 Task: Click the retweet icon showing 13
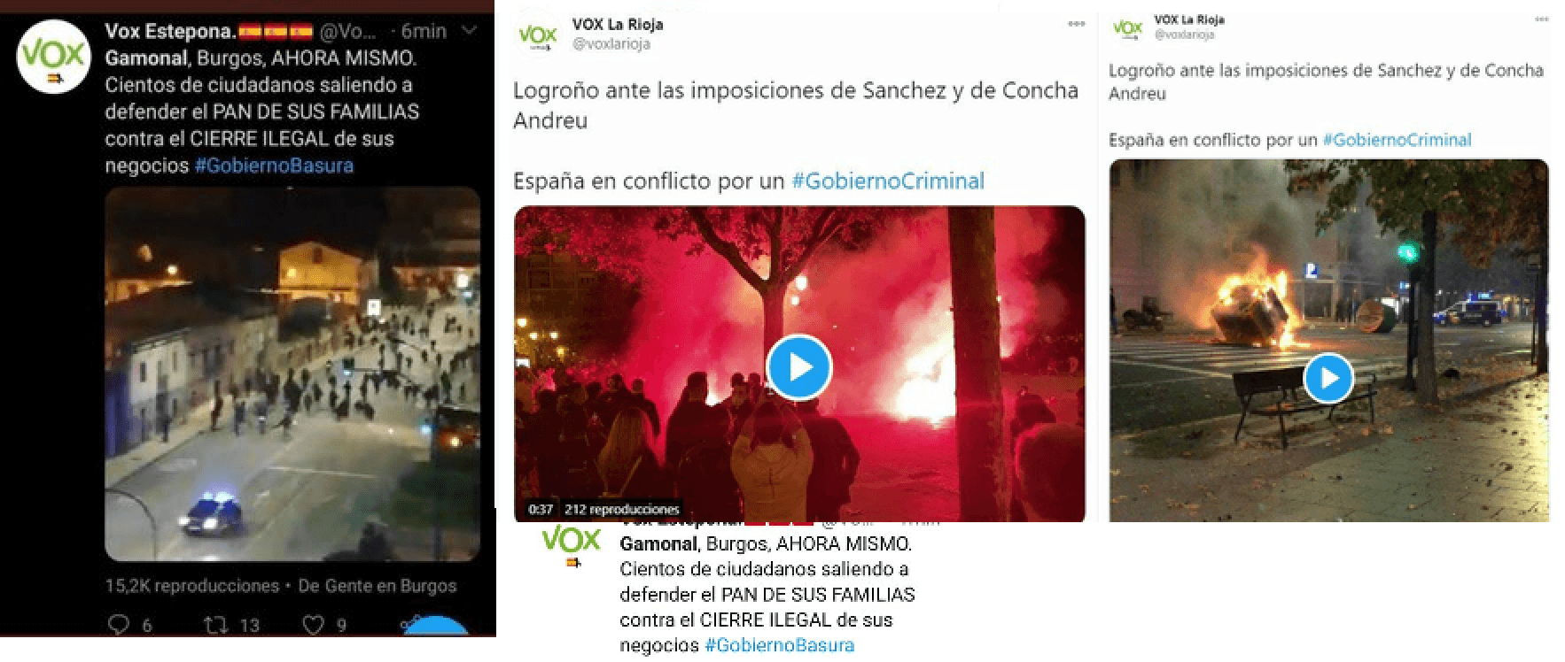point(215,625)
